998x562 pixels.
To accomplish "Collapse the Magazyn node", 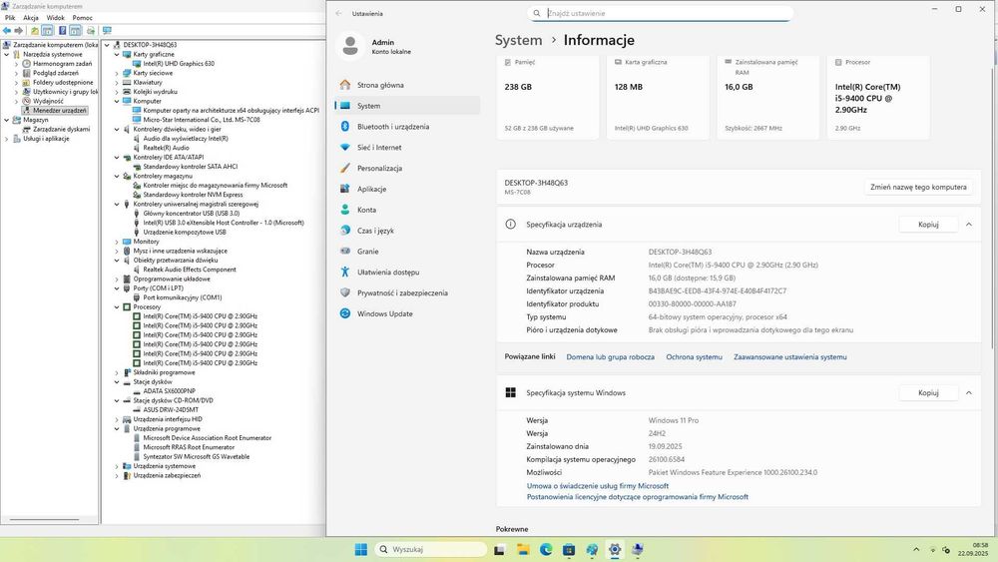I will (x=6, y=120).
